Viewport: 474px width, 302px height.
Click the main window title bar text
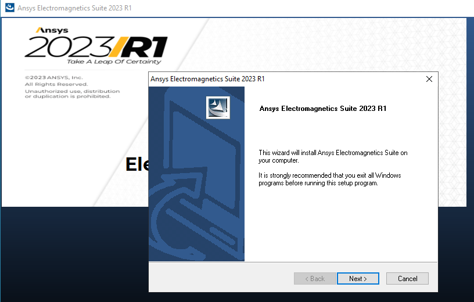(x=74, y=8)
